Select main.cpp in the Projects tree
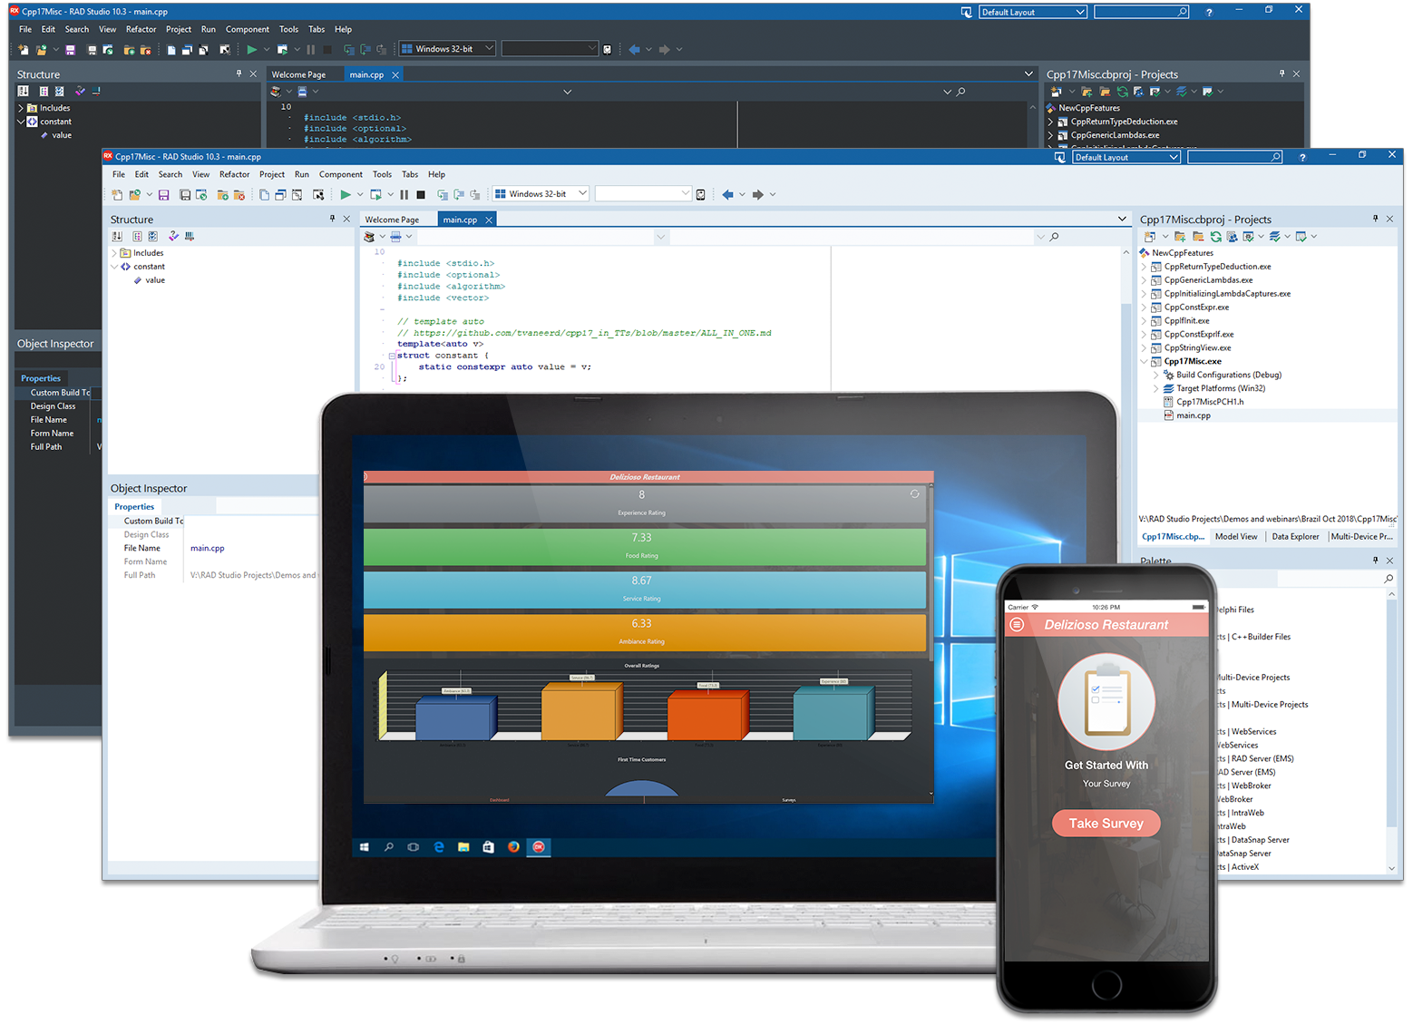This screenshot has width=1413, height=1025. pyautogui.click(x=1194, y=415)
